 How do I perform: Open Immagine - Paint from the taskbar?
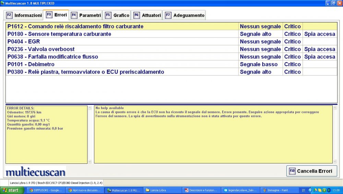tap(279, 190)
